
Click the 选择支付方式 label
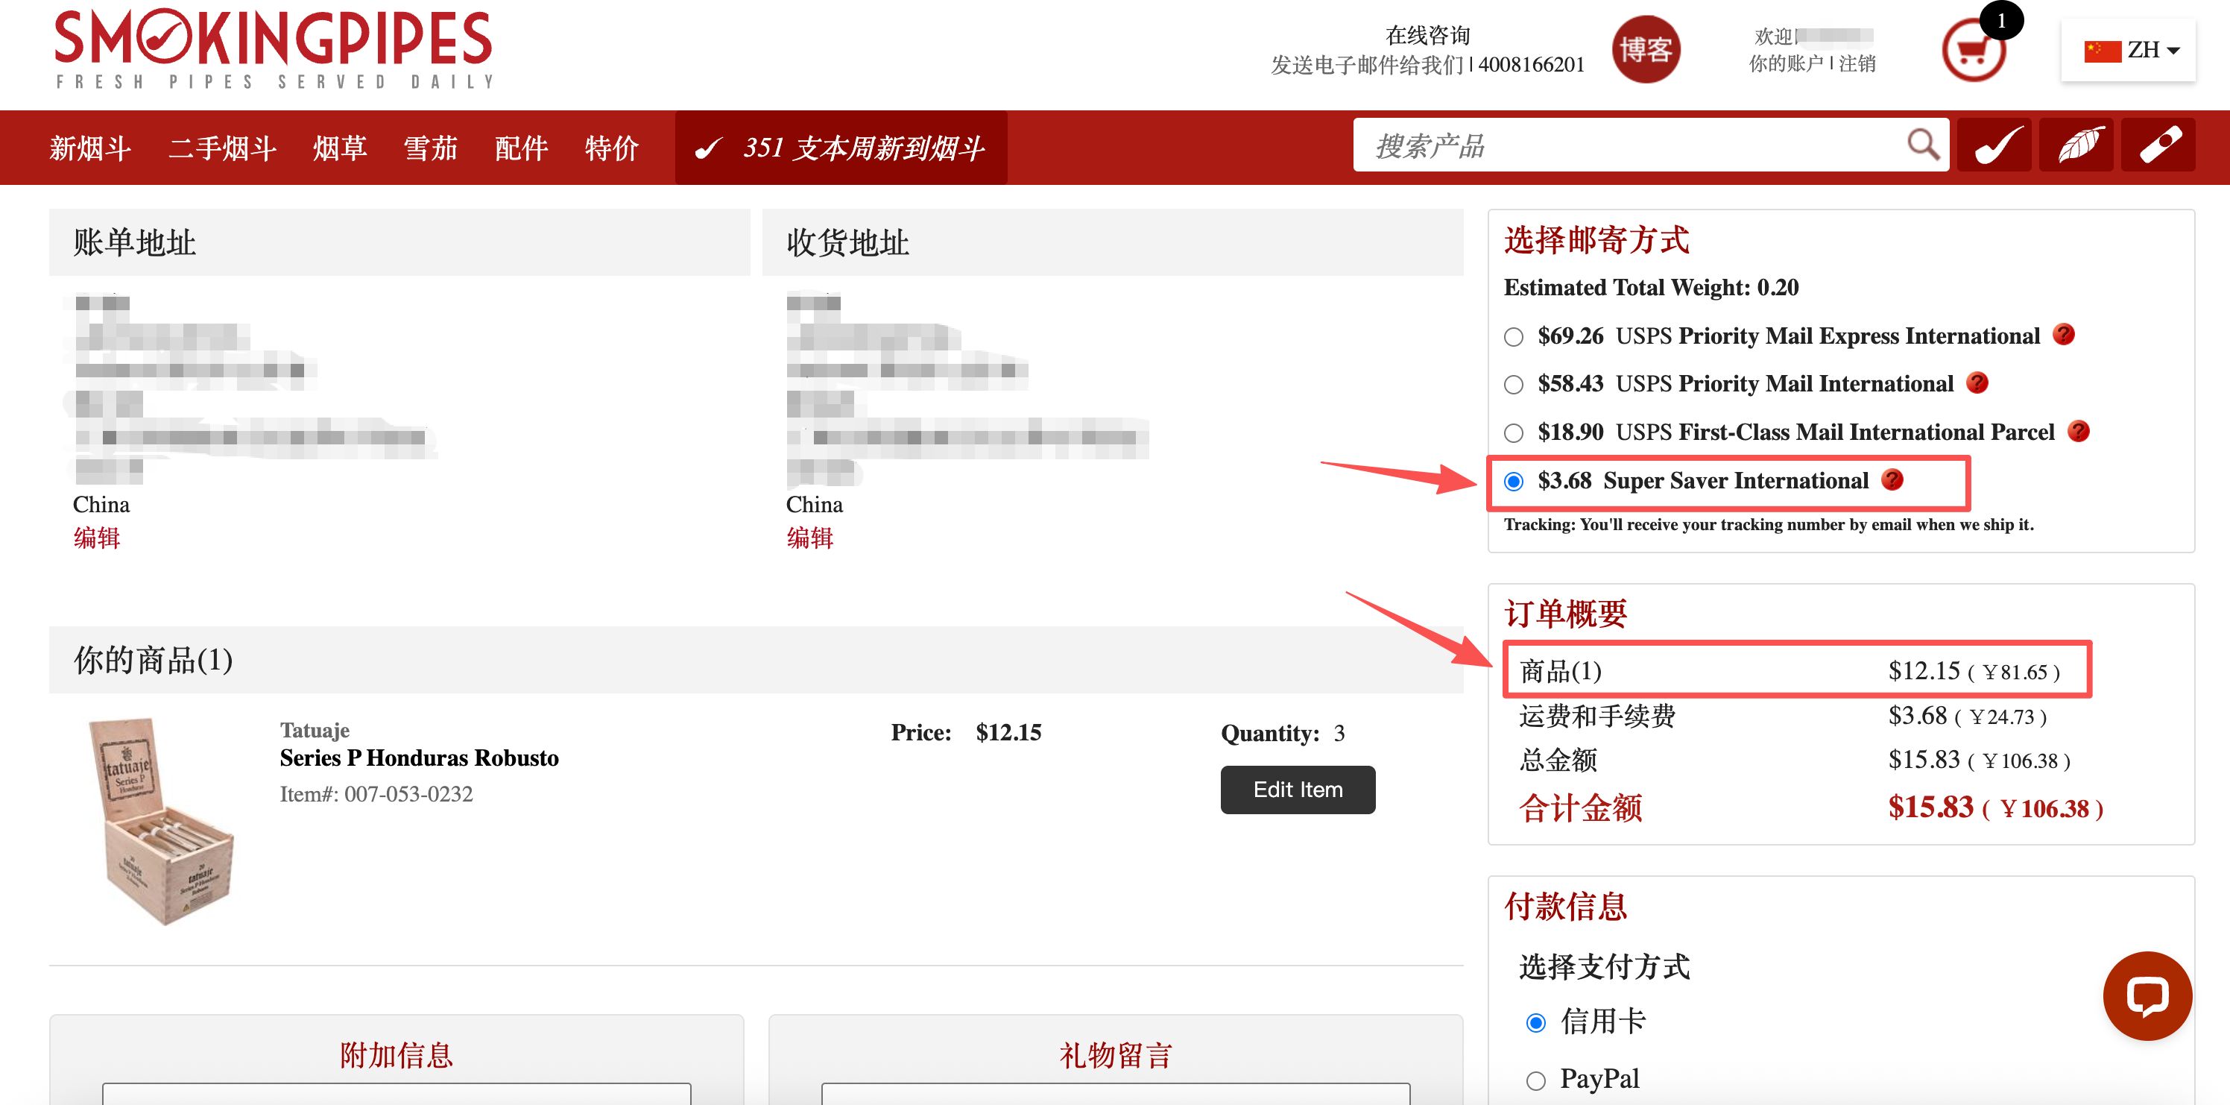1603,966
